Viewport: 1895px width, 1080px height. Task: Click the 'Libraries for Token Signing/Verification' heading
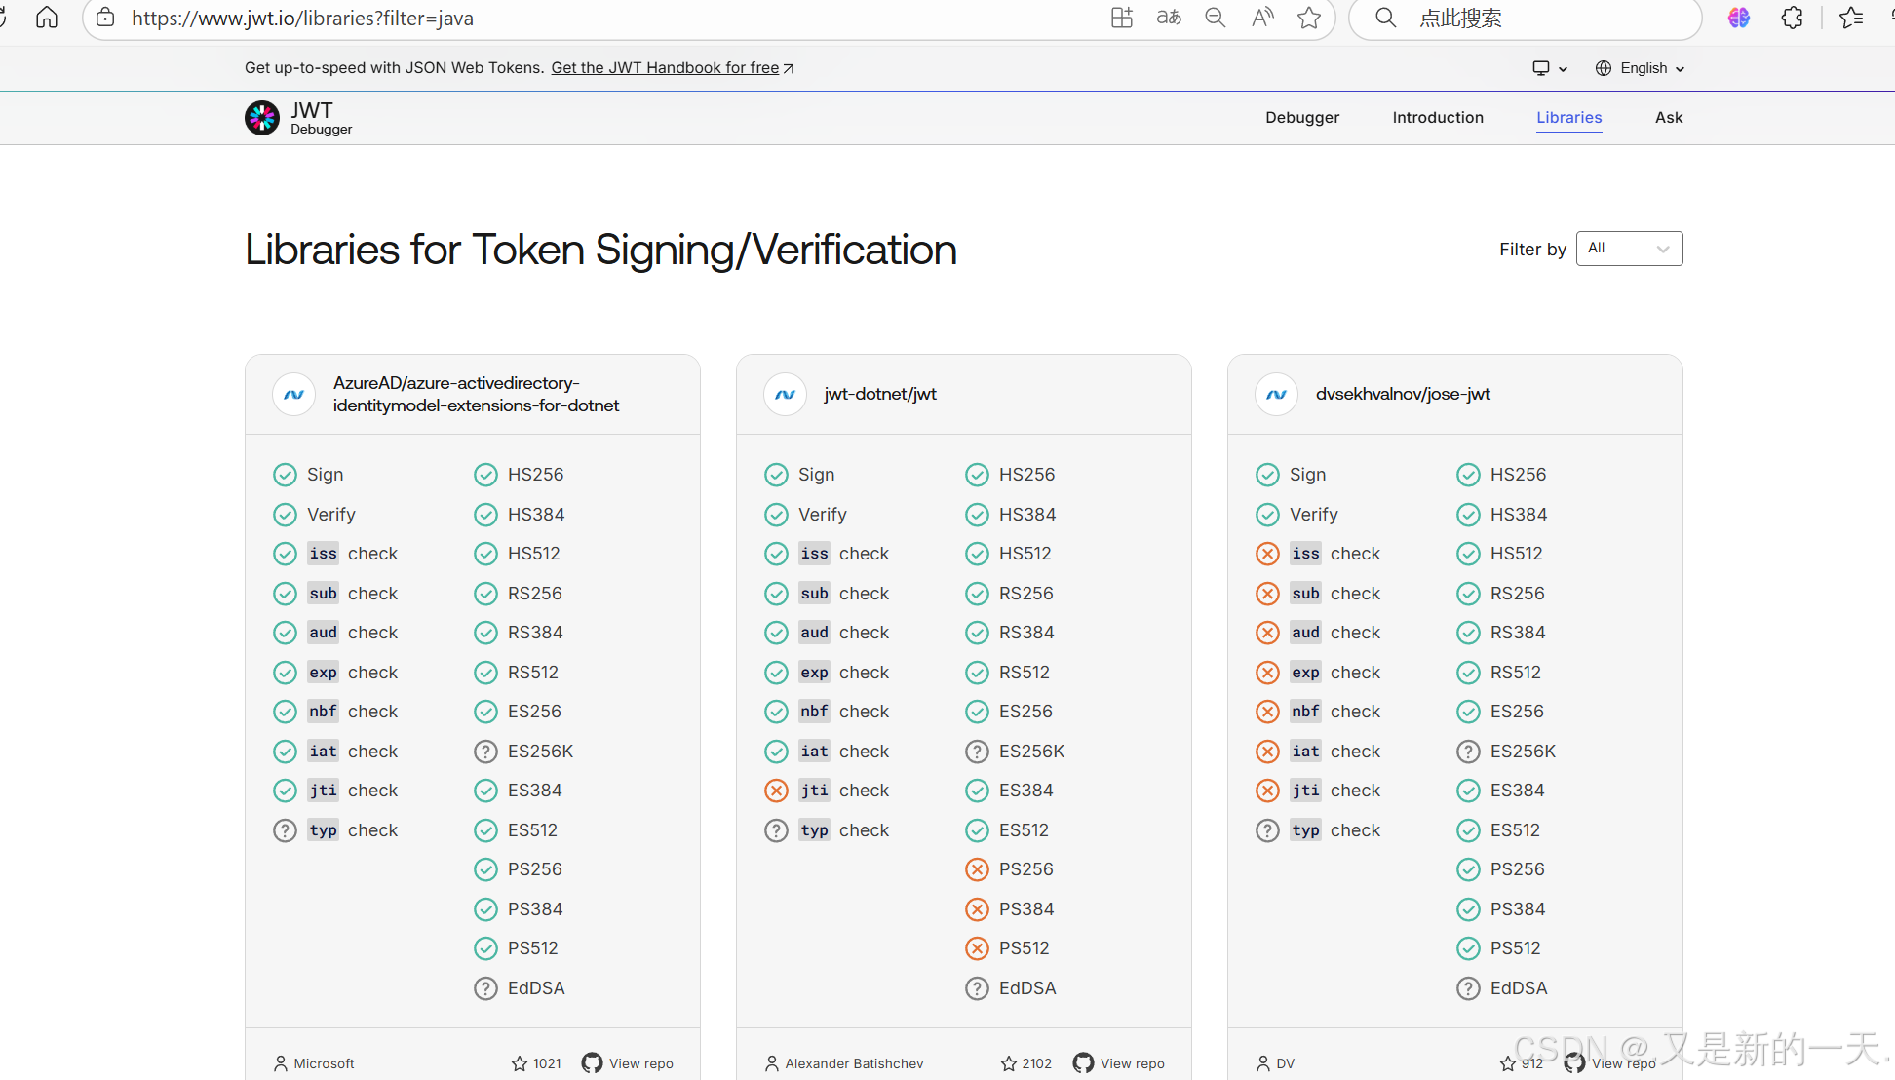[x=600, y=250]
